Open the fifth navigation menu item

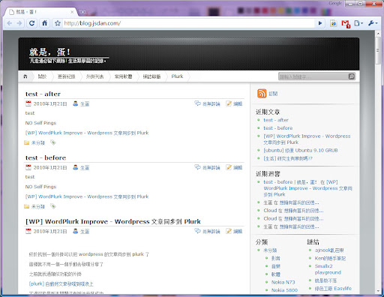coord(123,76)
